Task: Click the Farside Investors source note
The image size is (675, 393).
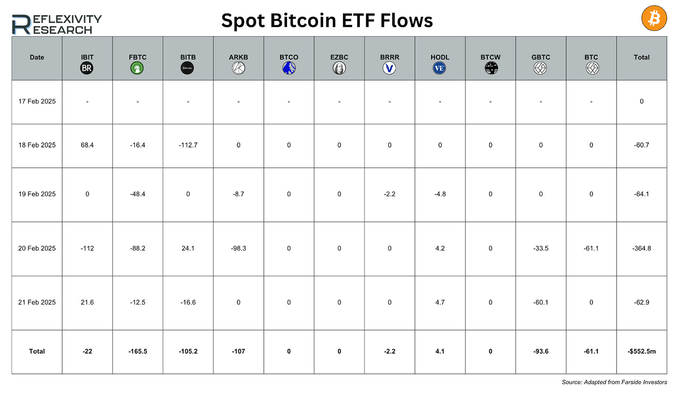Action: 614,382
